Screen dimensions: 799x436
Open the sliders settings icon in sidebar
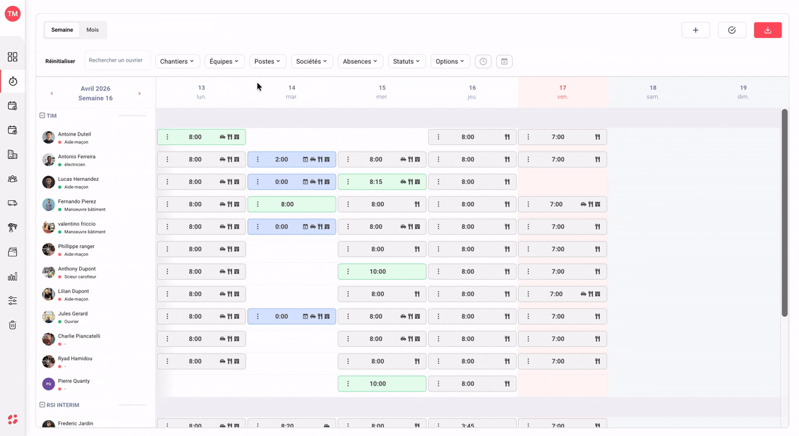point(12,300)
